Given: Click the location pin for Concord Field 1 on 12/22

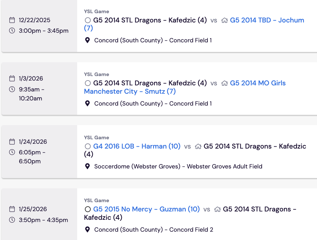Looking at the screenshot, I should [x=87, y=40].
